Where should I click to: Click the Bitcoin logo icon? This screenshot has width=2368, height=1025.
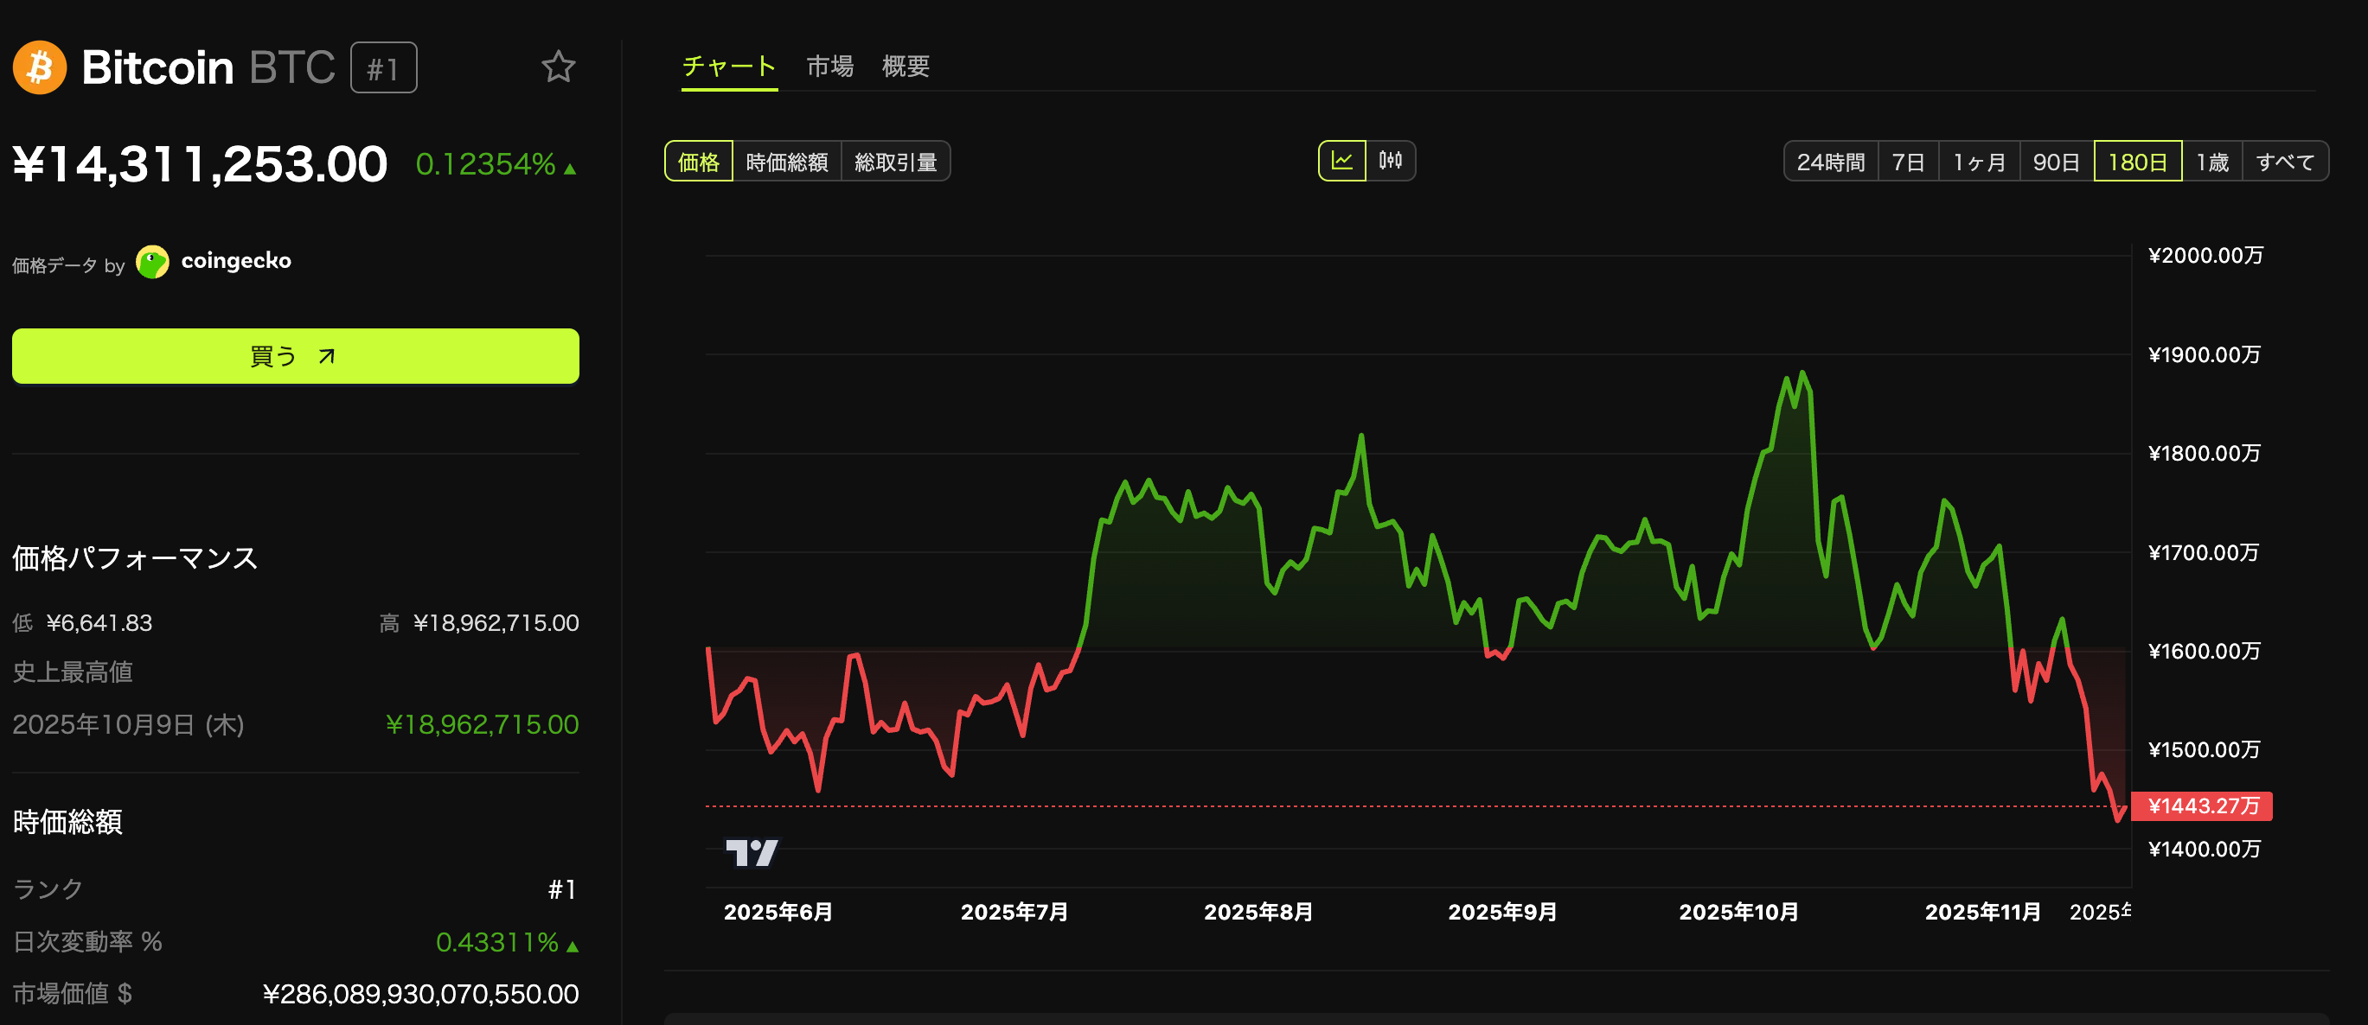click(40, 67)
